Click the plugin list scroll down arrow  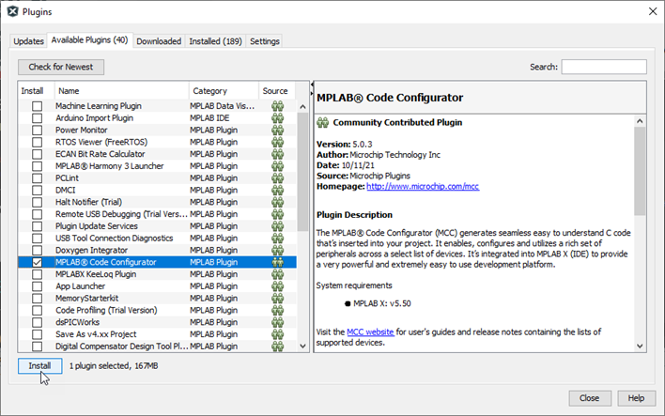pyautogui.click(x=302, y=347)
